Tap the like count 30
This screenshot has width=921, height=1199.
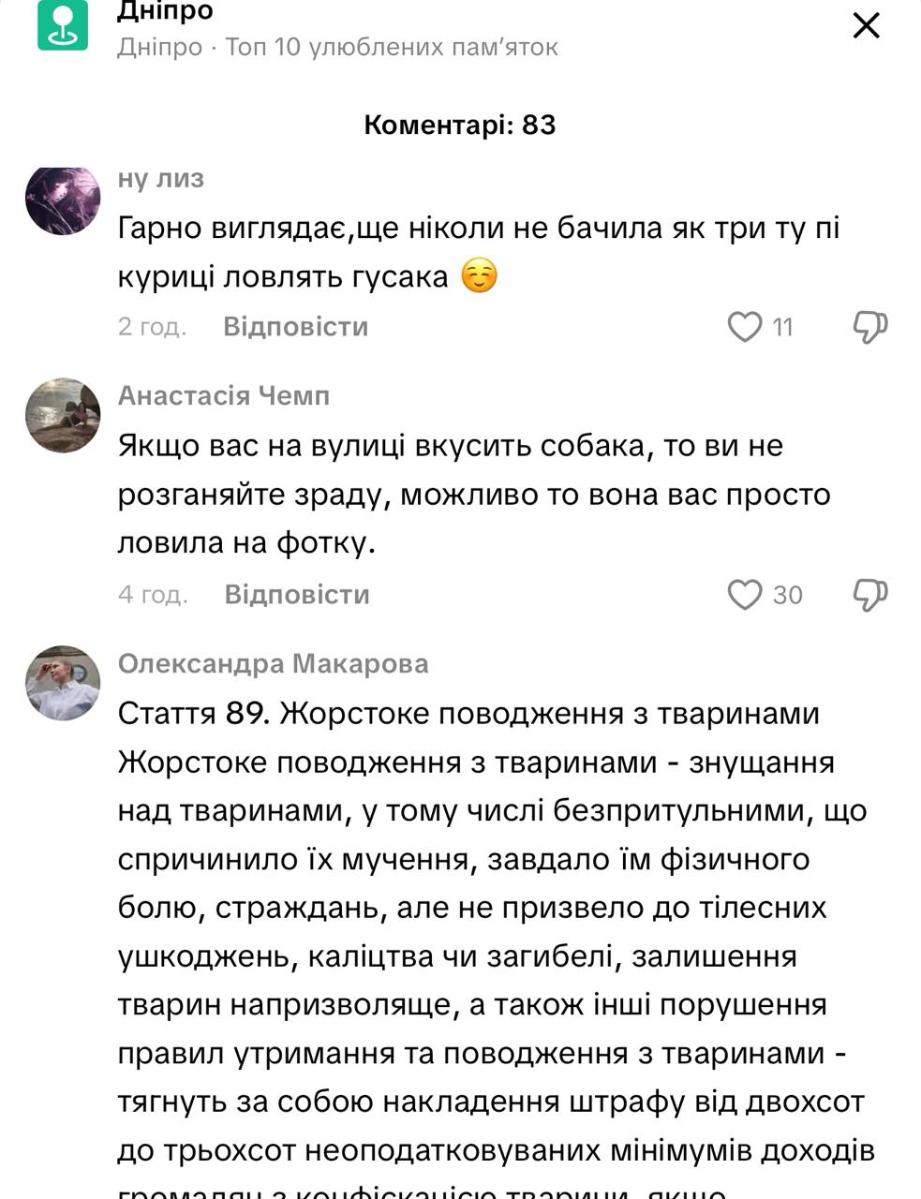coord(788,595)
